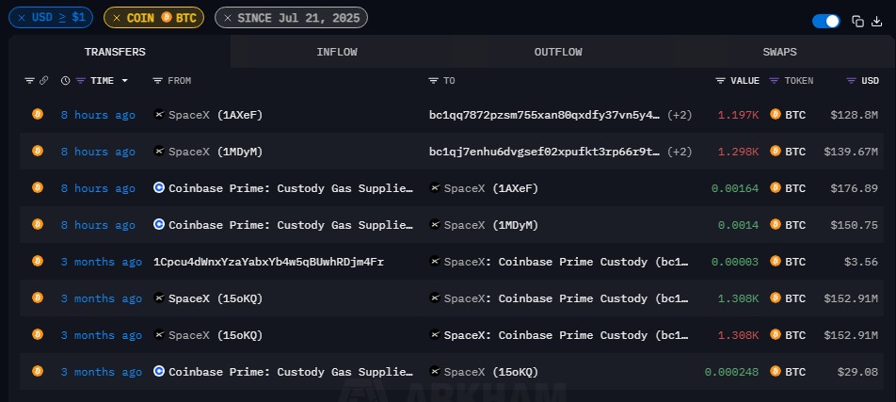
Task: Open the VALUE column filter icon
Action: tap(720, 81)
